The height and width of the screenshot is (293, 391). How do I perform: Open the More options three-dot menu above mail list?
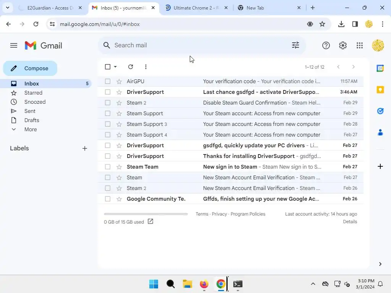point(146,67)
